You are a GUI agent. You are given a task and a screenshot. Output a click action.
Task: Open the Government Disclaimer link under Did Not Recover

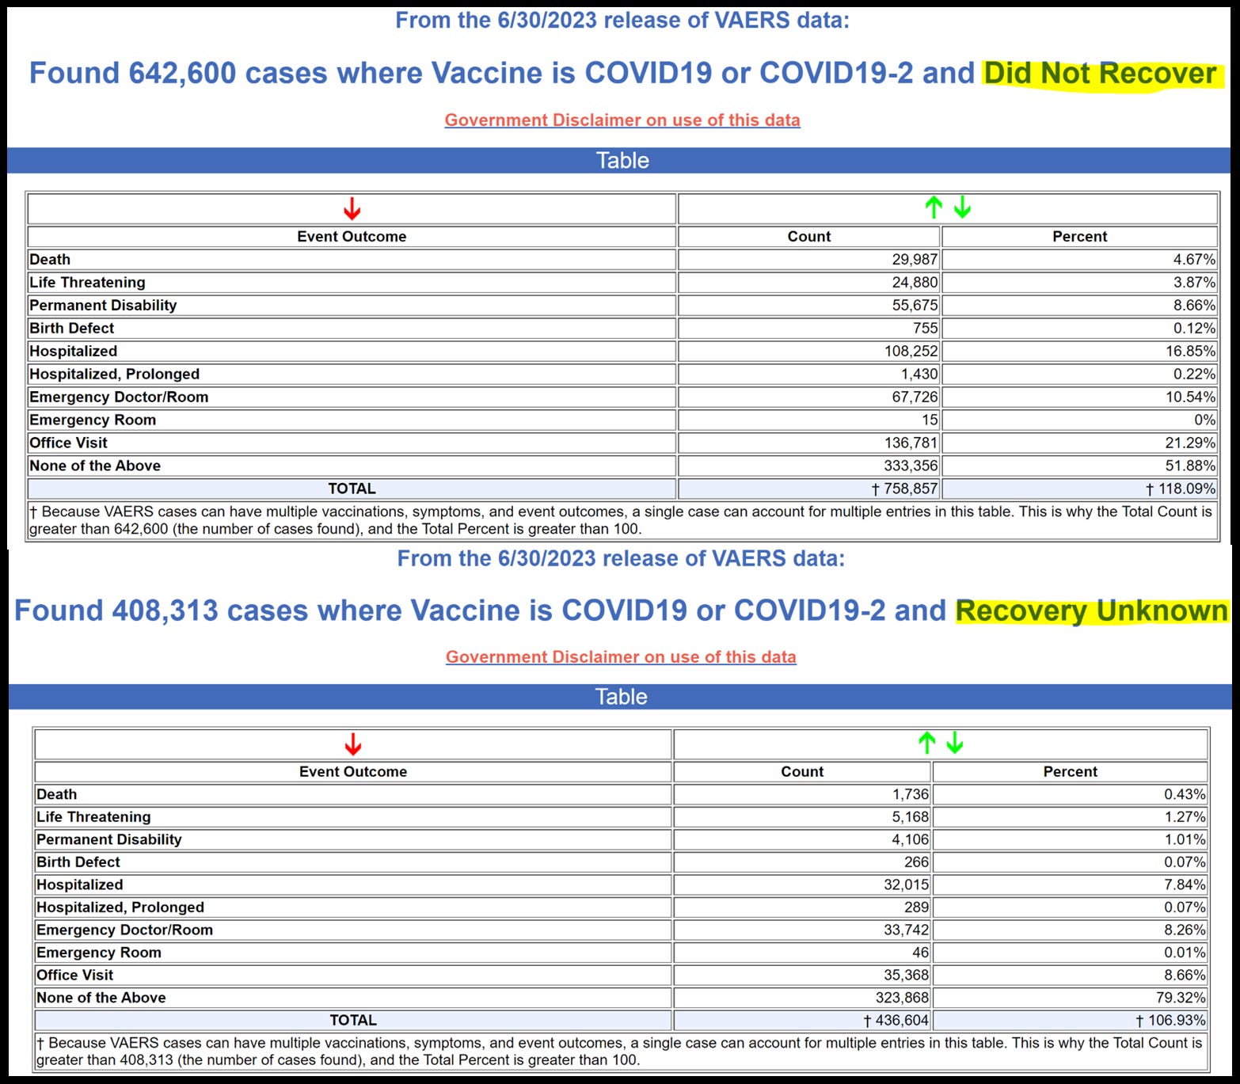pyautogui.click(x=622, y=120)
